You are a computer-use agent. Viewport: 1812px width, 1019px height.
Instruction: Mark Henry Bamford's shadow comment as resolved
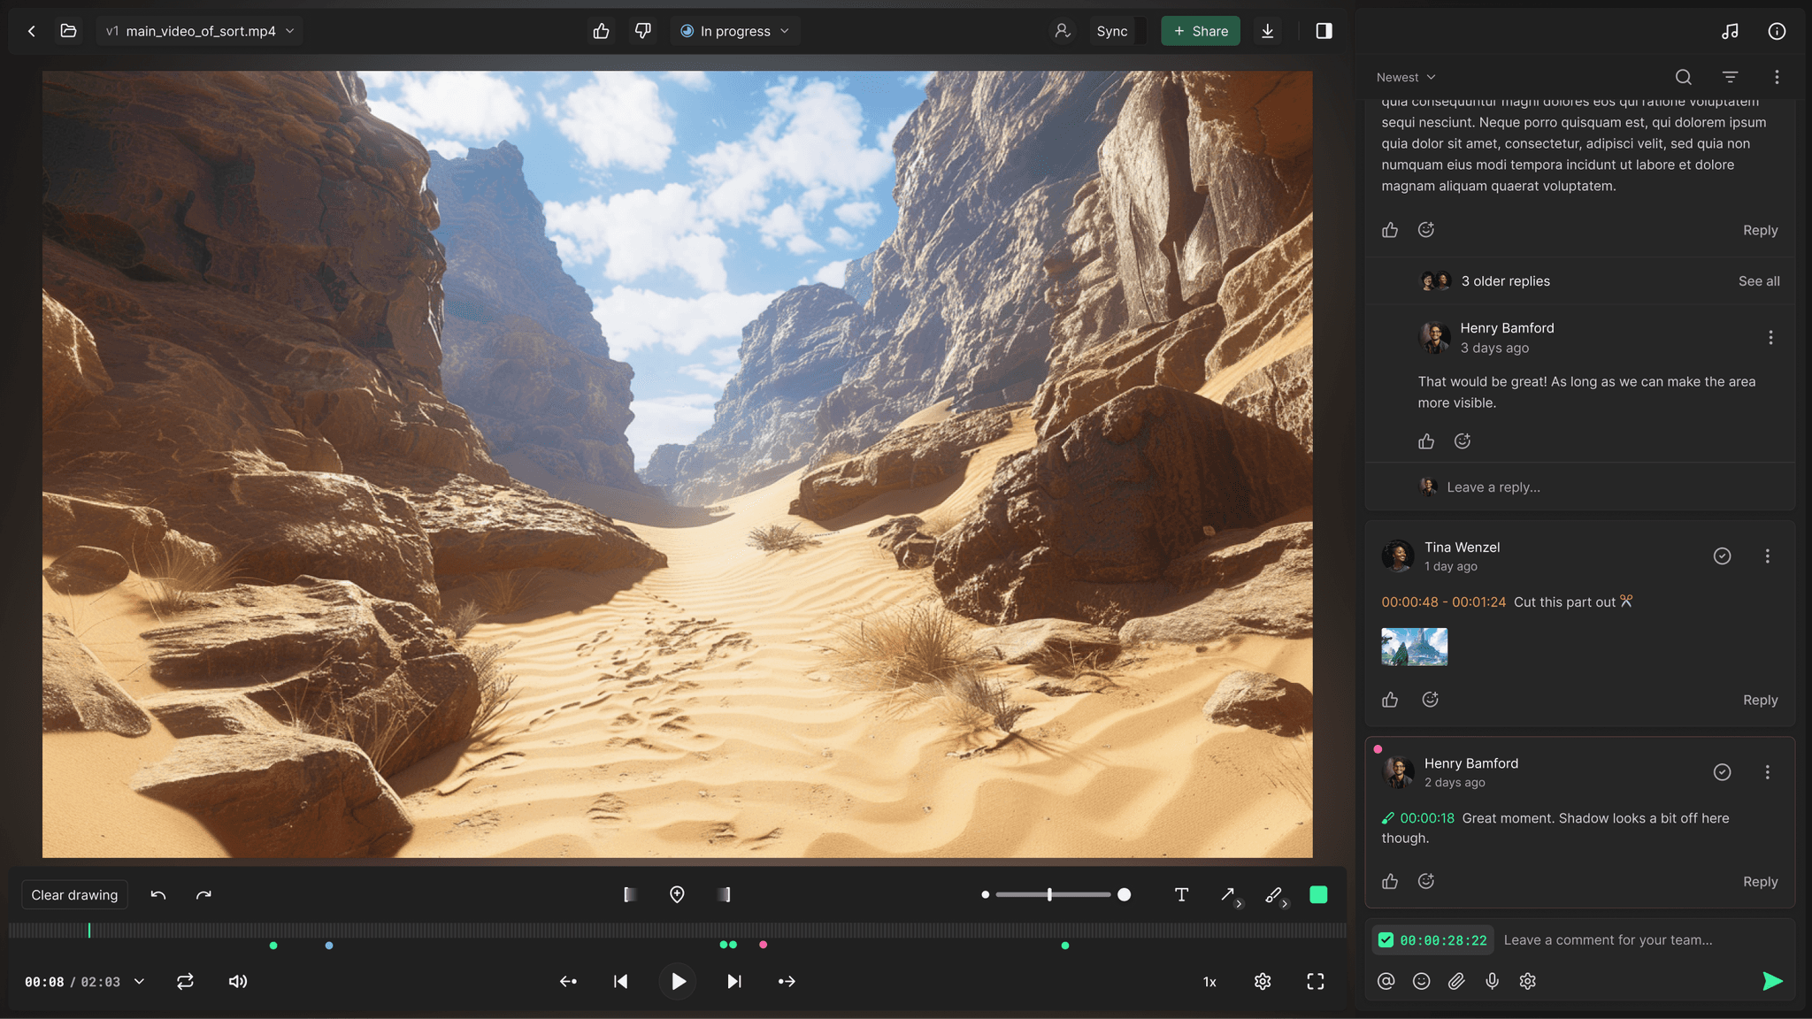(x=1722, y=772)
